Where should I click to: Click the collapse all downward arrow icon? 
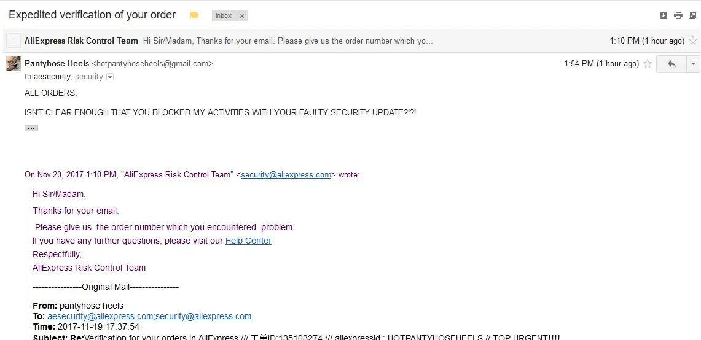tap(663, 15)
